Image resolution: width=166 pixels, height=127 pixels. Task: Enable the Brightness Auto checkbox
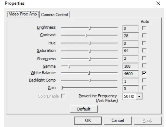tap(144, 28)
